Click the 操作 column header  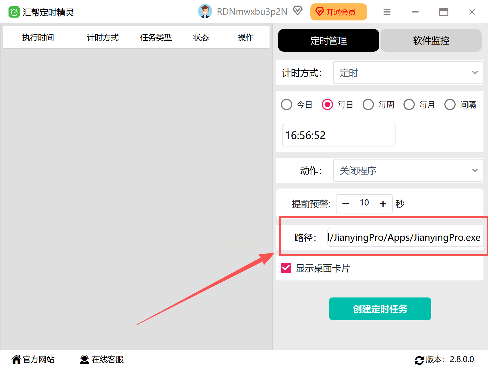246,37
